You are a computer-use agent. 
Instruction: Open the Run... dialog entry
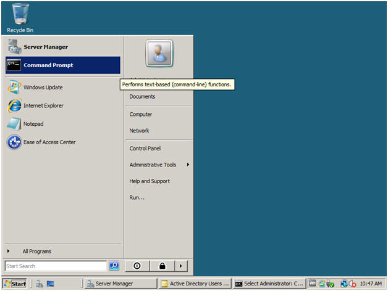[137, 197]
